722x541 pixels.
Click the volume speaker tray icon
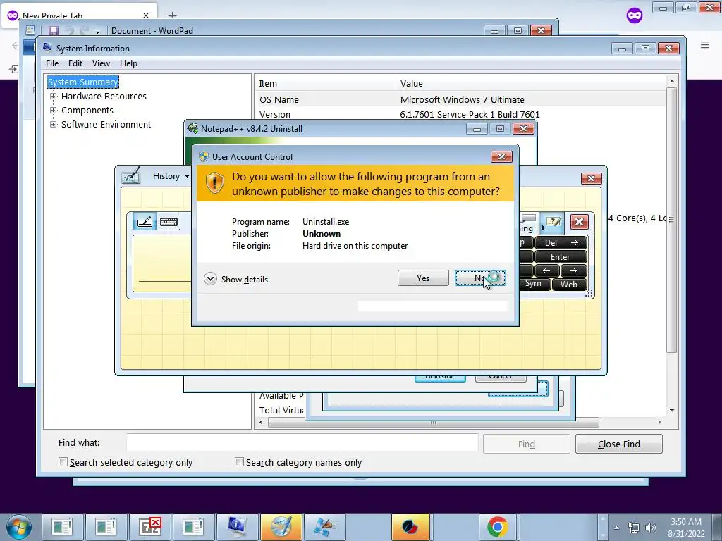pyautogui.click(x=651, y=528)
